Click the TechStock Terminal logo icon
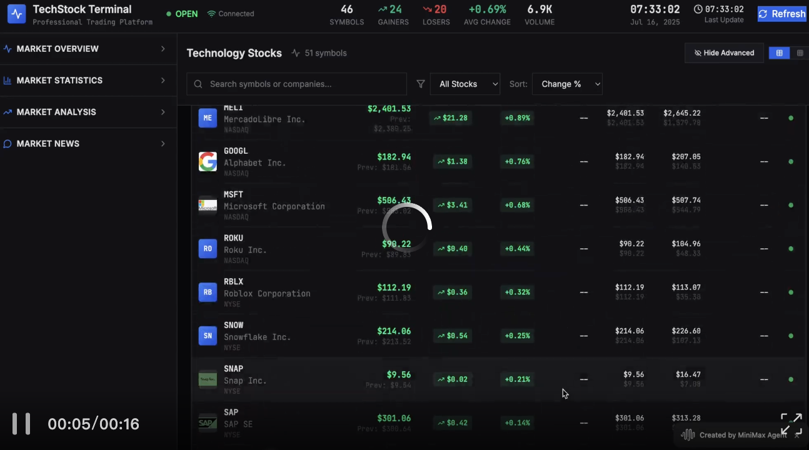 tap(17, 14)
